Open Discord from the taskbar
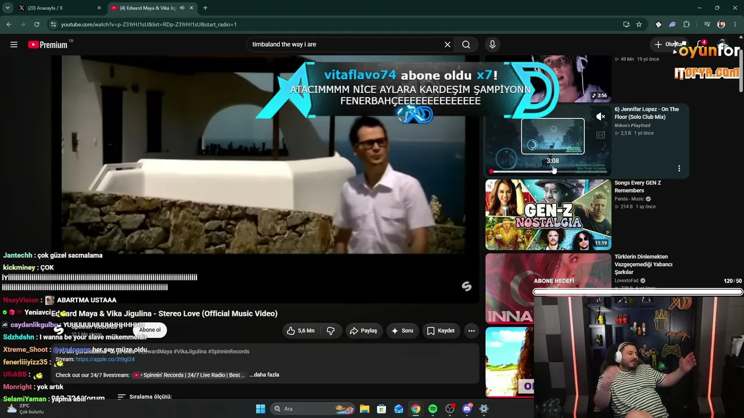The image size is (744, 418). click(x=467, y=409)
